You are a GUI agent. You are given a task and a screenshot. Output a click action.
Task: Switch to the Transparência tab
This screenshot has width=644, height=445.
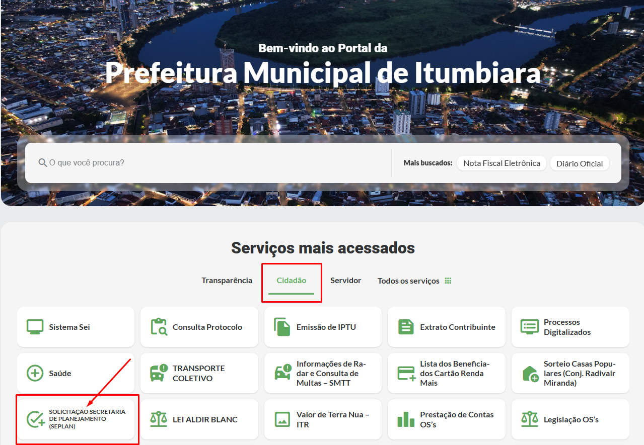coord(227,281)
